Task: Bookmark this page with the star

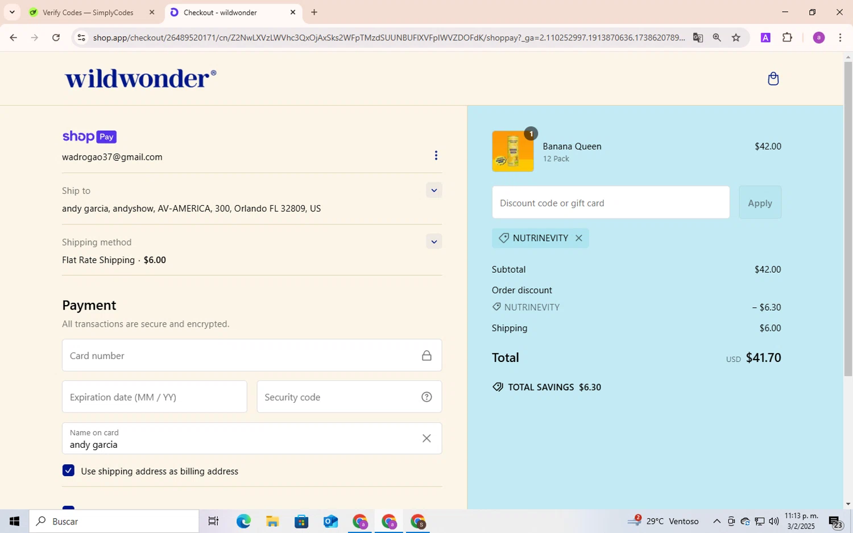Action: (x=736, y=38)
